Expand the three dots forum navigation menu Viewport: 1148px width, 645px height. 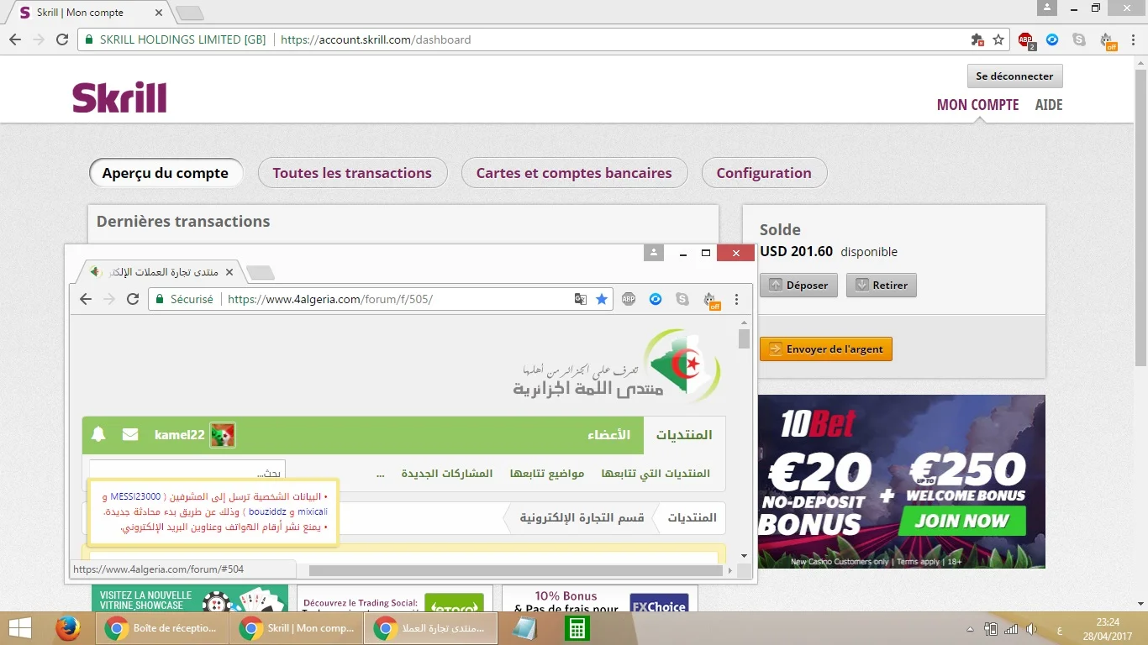[x=381, y=474]
